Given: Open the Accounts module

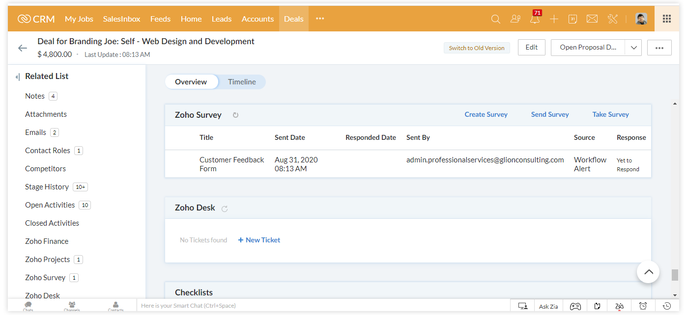Looking at the screenshot, I should [258, 19].
